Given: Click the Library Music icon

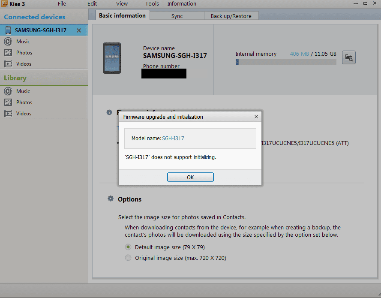Looking at the screenshot, I should click(8, 91).
